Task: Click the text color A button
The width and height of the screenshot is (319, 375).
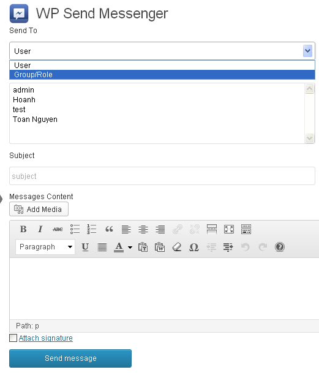Action: [x=119, y=247]
